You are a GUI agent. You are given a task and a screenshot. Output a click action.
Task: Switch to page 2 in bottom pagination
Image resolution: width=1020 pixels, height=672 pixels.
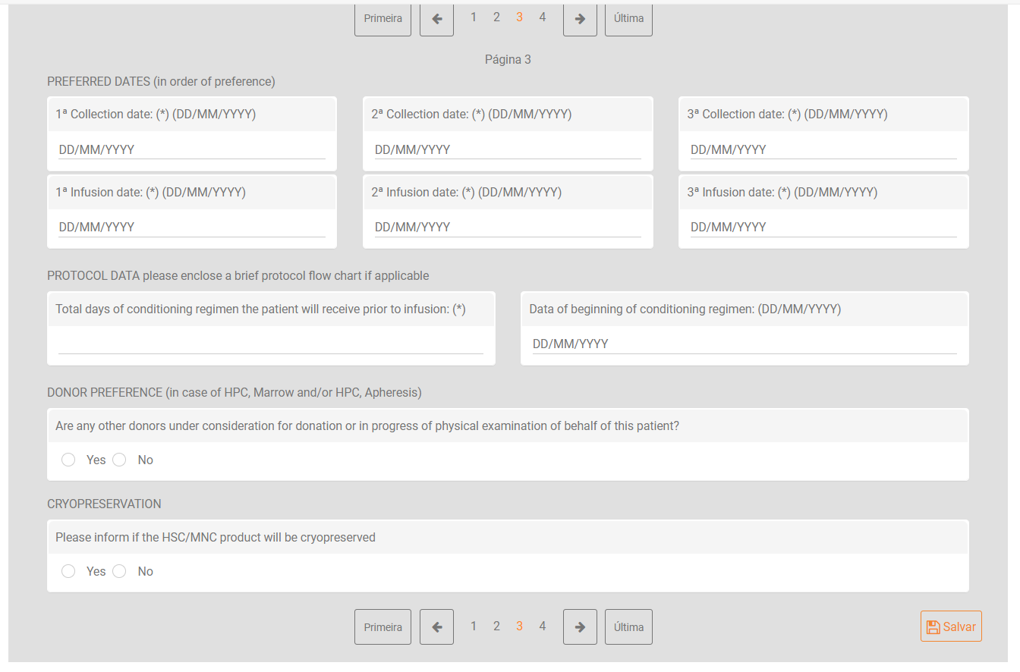(496, 626)
